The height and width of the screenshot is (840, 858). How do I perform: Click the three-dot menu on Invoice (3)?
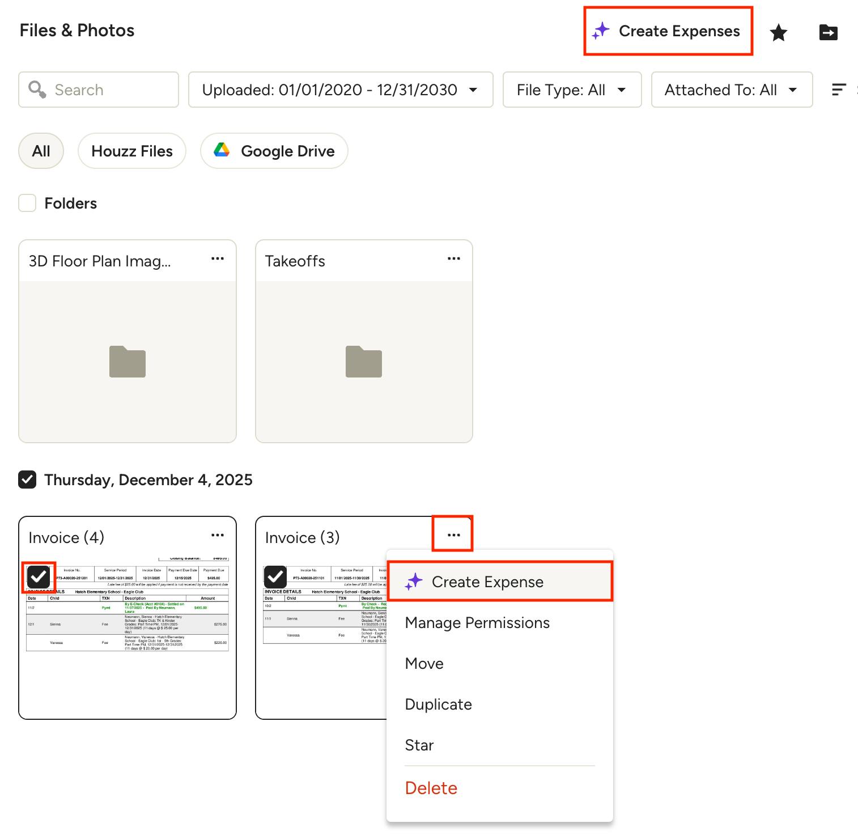453,536
